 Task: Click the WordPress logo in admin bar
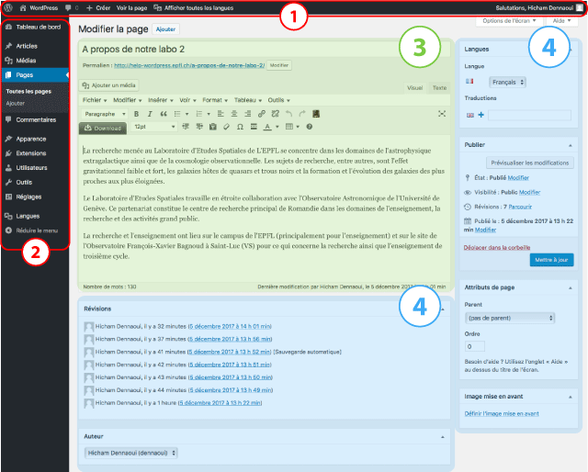point(8,7)
